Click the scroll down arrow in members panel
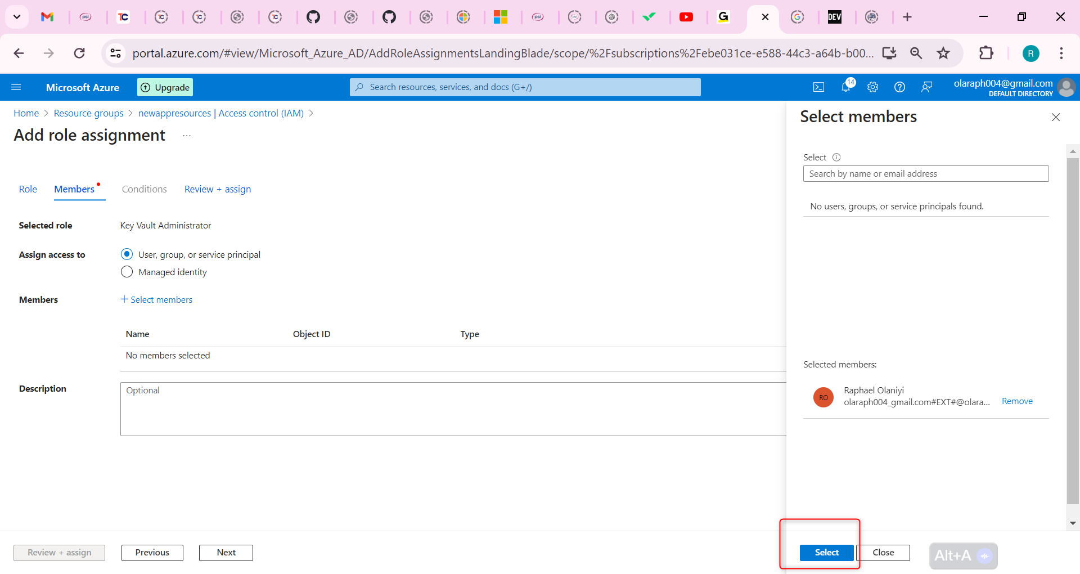This screenshot has width=1080, height=574. (x=1073, y=523)
